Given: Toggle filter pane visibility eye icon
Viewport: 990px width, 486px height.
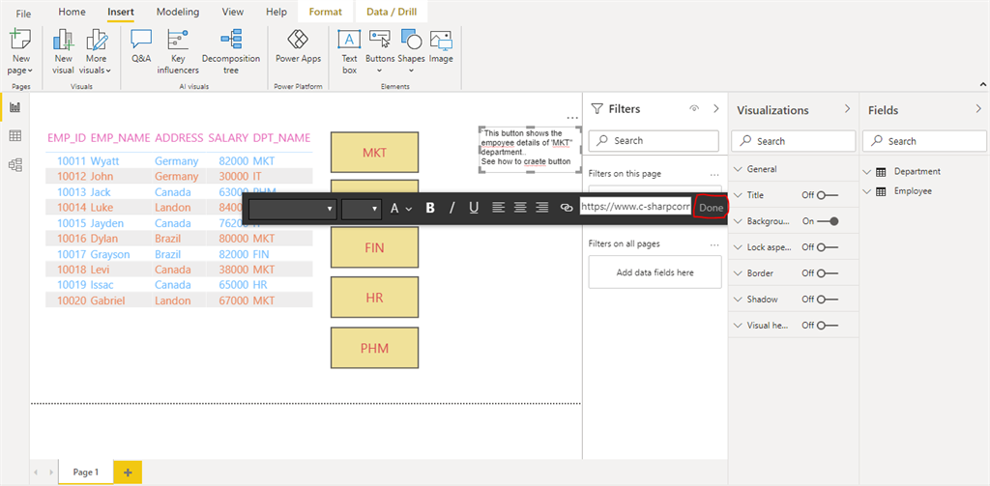Looking at the screenshot, I should (x=694, y=108).
